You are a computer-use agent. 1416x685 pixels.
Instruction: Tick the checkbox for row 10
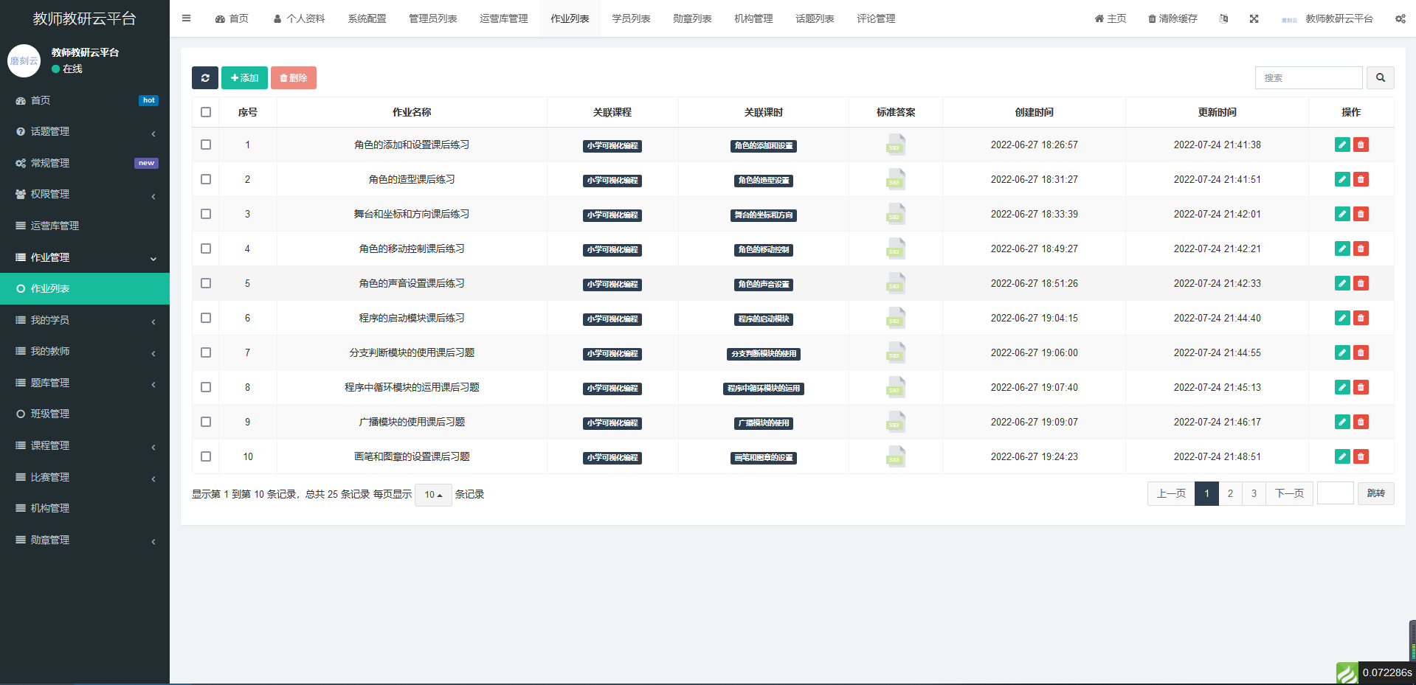pos(206,457)
